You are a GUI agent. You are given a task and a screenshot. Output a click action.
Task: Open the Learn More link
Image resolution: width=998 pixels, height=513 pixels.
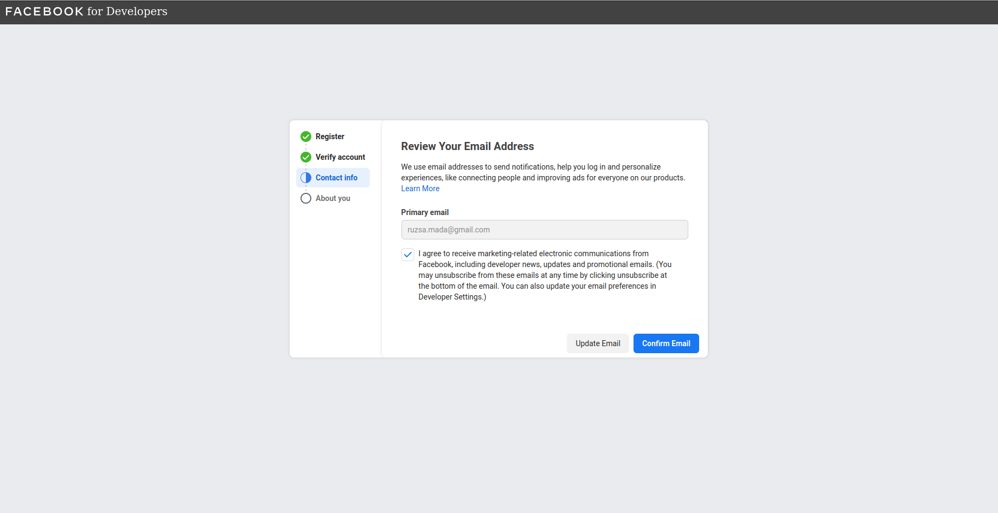click(x=420, y=189)
